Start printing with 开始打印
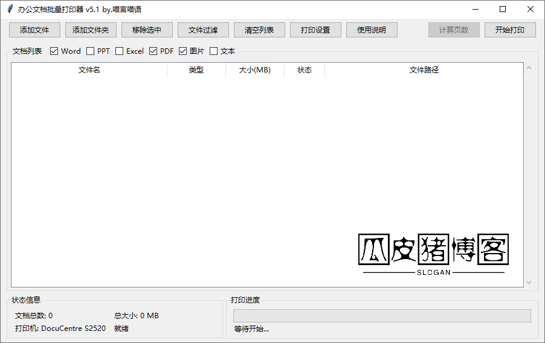 (510, 30)
